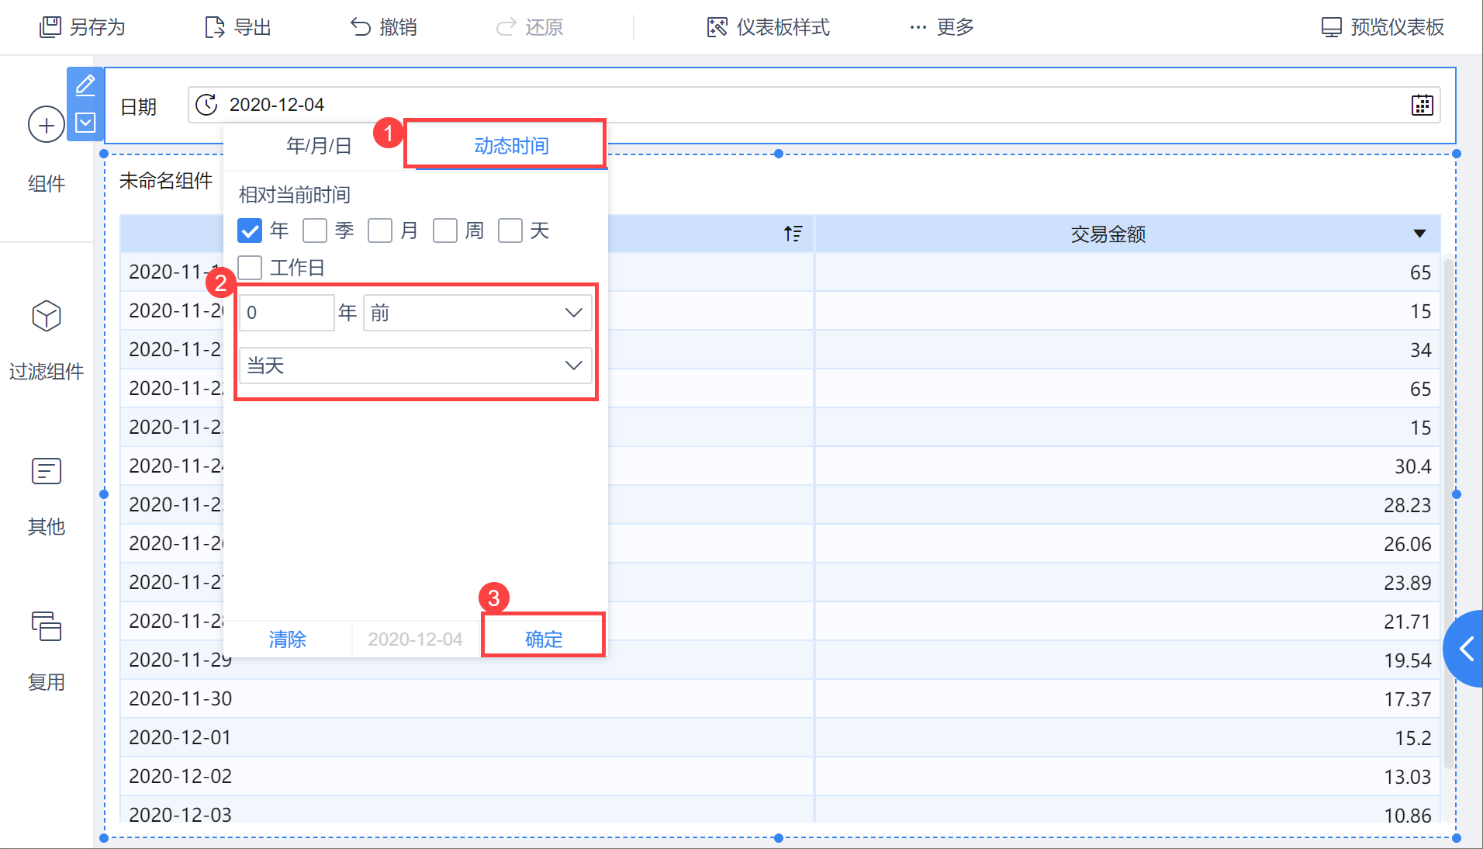Click the plus circle add component icon
Screen dimensions: 1483x849
click(x=47, y=124)
